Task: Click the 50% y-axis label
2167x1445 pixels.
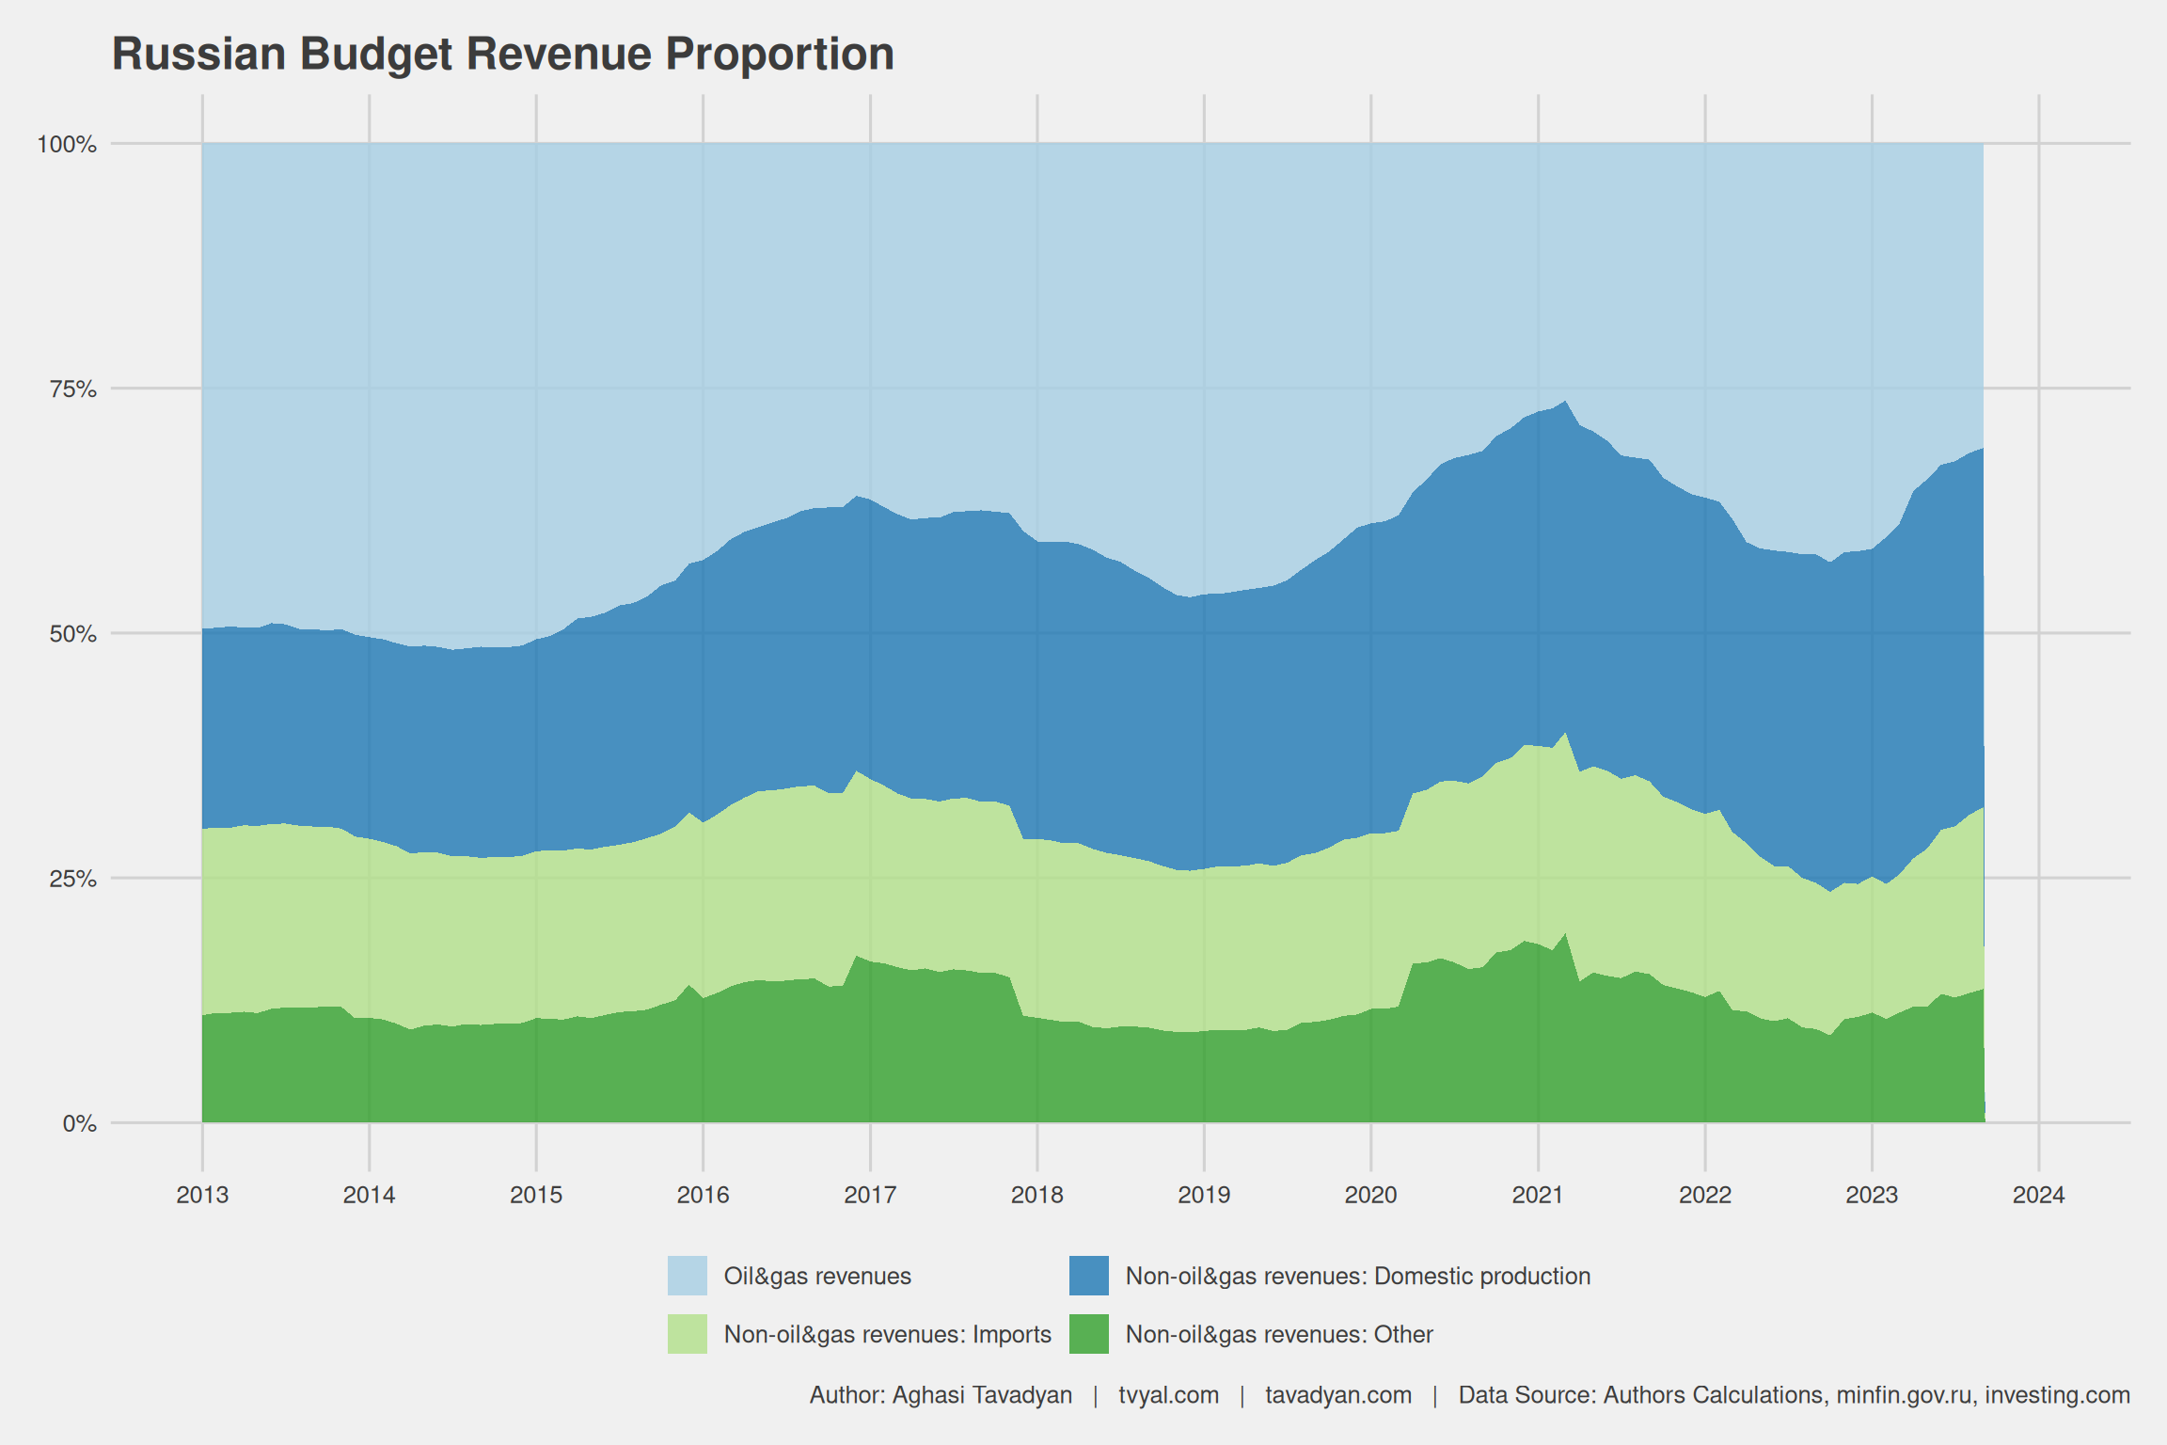Action: [x=72, y=634]
